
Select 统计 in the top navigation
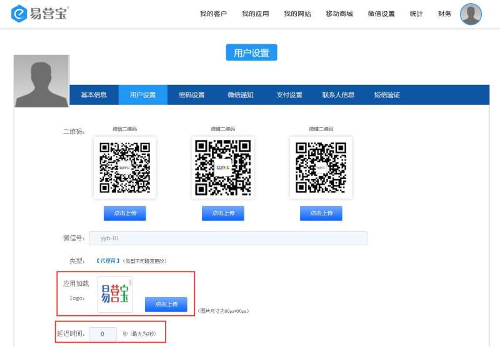[x=416, y=14]
